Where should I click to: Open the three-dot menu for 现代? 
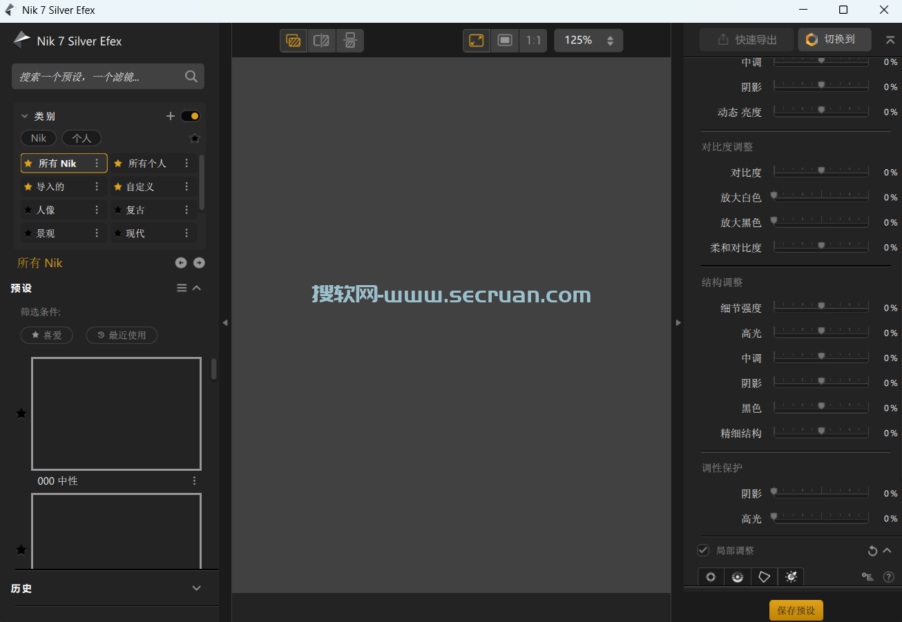[186, 233]
